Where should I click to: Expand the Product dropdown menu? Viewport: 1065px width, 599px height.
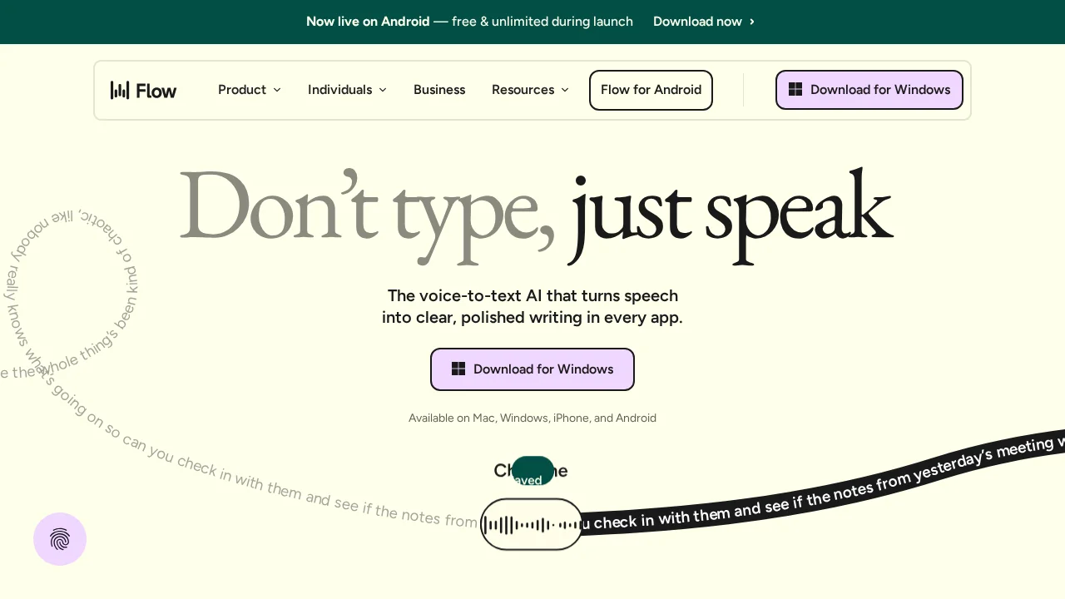pos(249,90)
